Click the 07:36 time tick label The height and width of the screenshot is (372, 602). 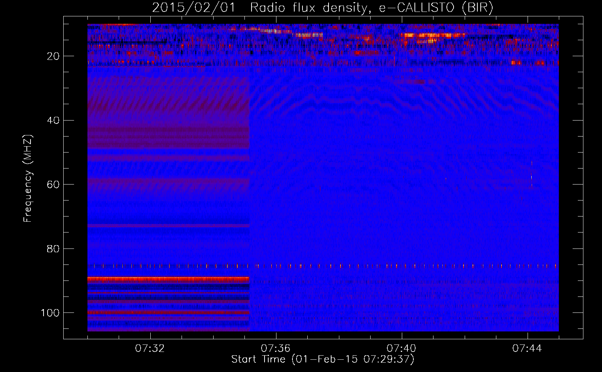tap(276, 349)
